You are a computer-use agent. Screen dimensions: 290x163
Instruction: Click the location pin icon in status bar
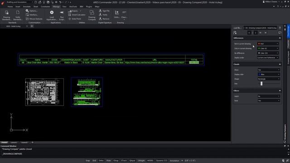283,161
